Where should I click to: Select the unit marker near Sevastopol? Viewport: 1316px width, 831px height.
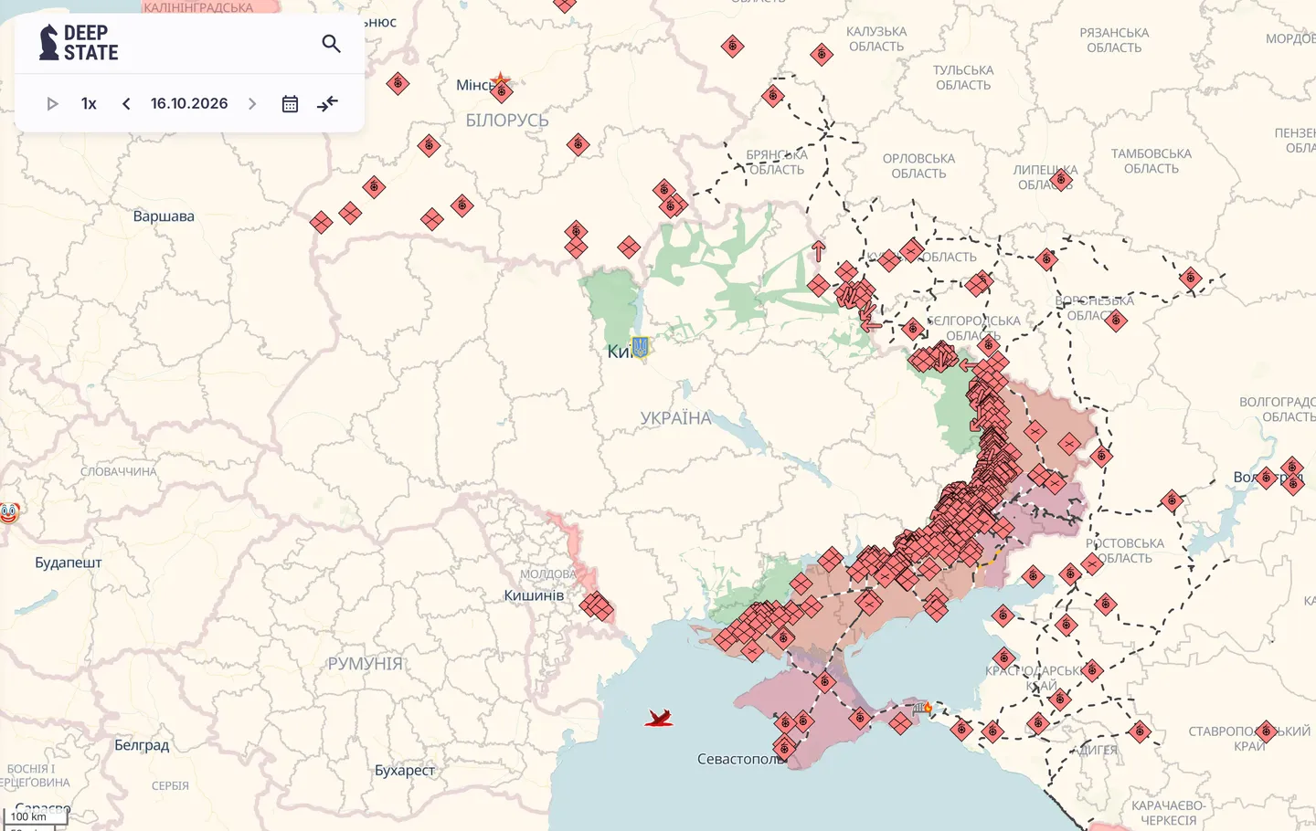783,748
